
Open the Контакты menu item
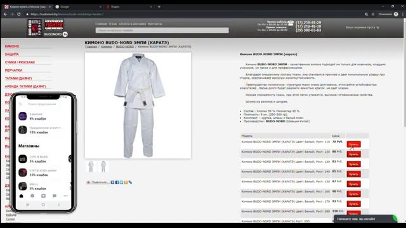pos(155,24)
